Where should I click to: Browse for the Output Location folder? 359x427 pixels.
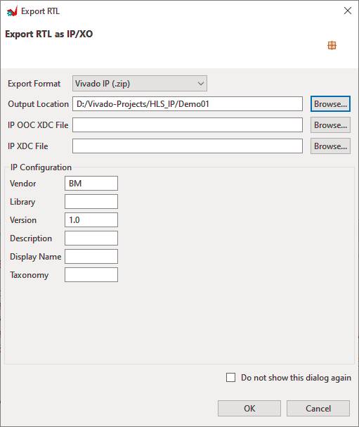point(330,103)
